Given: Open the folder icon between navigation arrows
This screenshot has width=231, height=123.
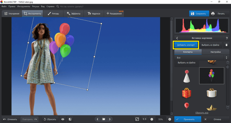Looking at the screenshot, I should coord(104,119).
